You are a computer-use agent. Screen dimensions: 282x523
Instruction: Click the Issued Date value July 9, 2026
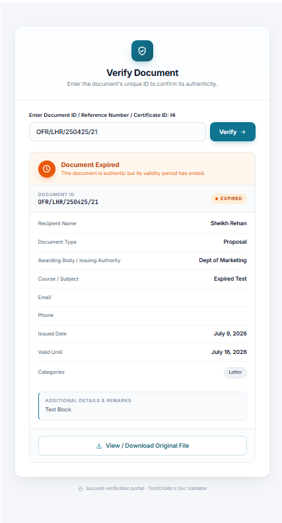click(x=230, y=333)
